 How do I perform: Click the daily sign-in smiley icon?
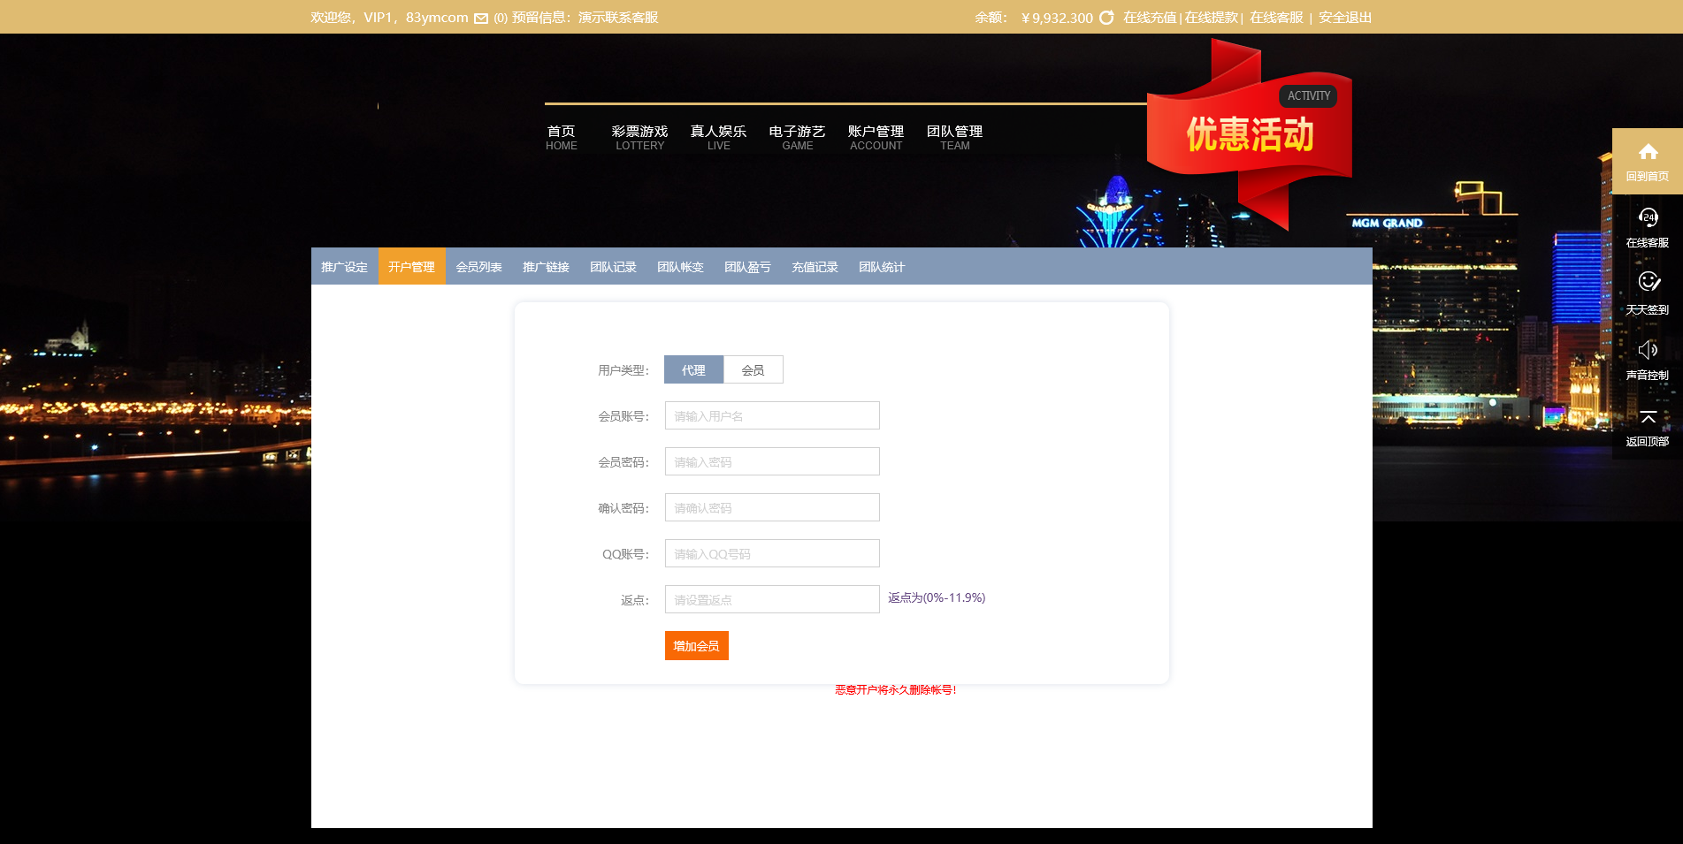1648,282
